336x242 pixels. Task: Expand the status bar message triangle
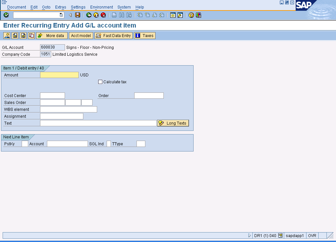pyautogui.click(x=249, y=235)
